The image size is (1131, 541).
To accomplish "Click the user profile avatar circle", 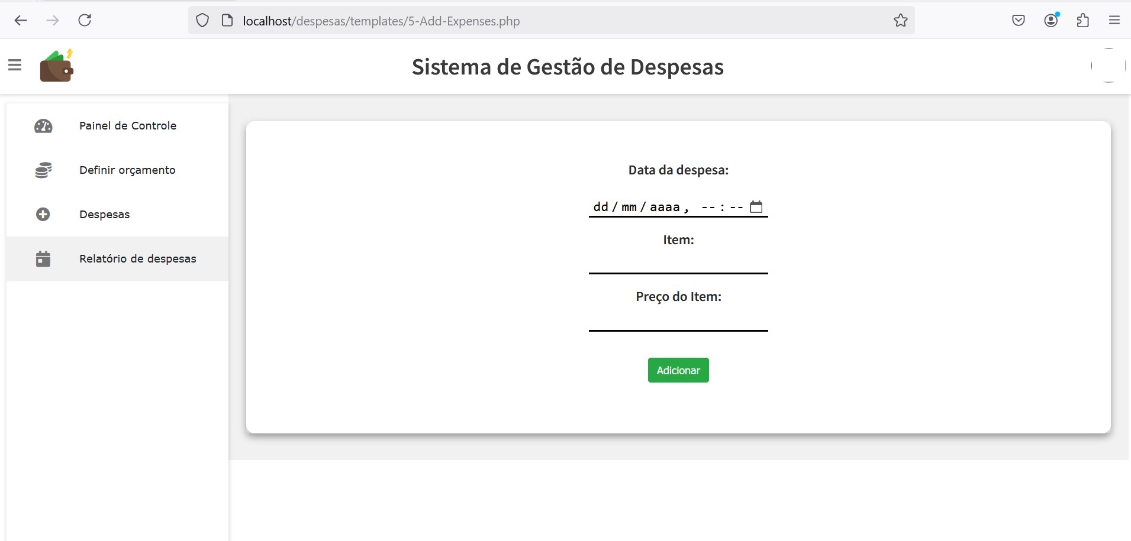I will (x=1108, y=66).
